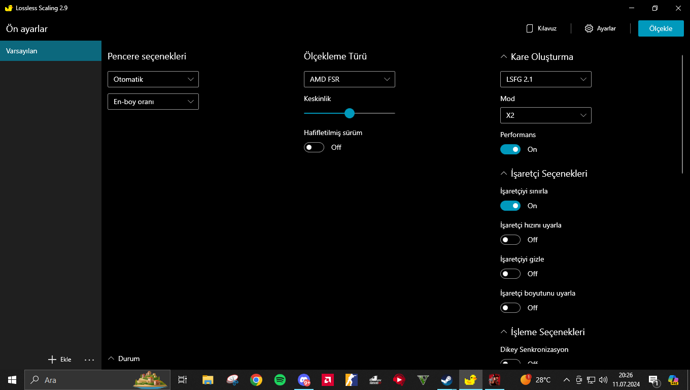690x390 pixels.
Task: Launch AMD Software from the taskbar
Action: point(327,380)
